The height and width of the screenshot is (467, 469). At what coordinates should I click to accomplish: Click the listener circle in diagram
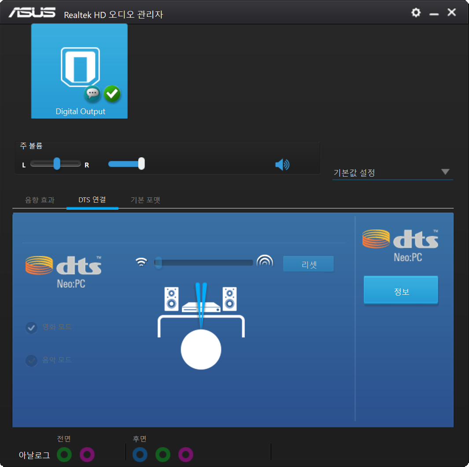pos(201,349)
